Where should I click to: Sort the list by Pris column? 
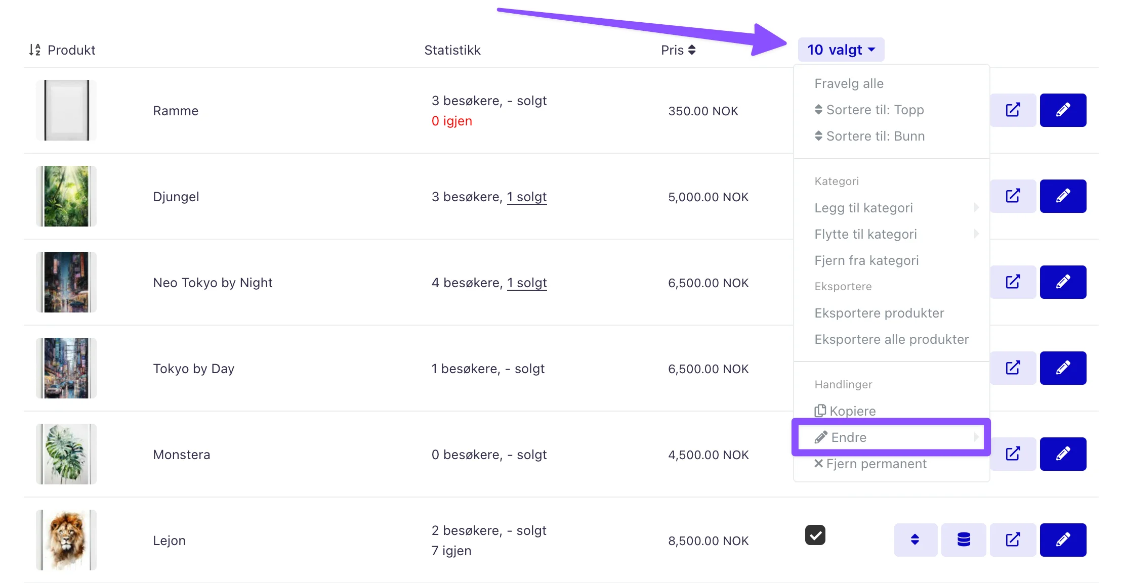tap(678, 50)
